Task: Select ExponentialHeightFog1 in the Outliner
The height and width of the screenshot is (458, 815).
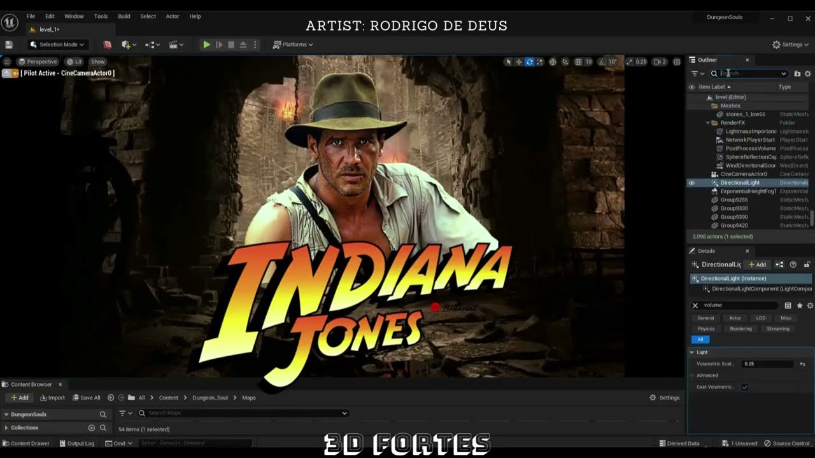Action: [748, 191]
